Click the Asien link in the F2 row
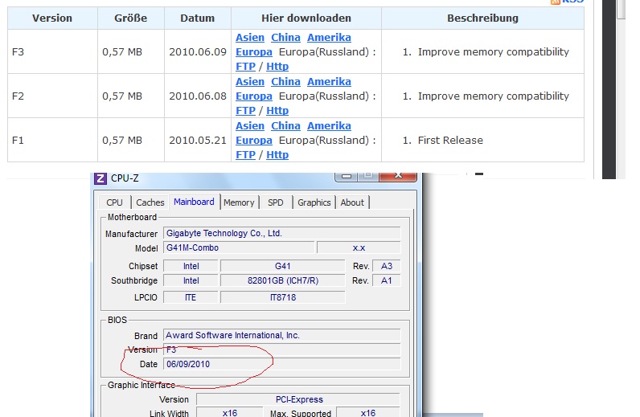 (250, 82)
